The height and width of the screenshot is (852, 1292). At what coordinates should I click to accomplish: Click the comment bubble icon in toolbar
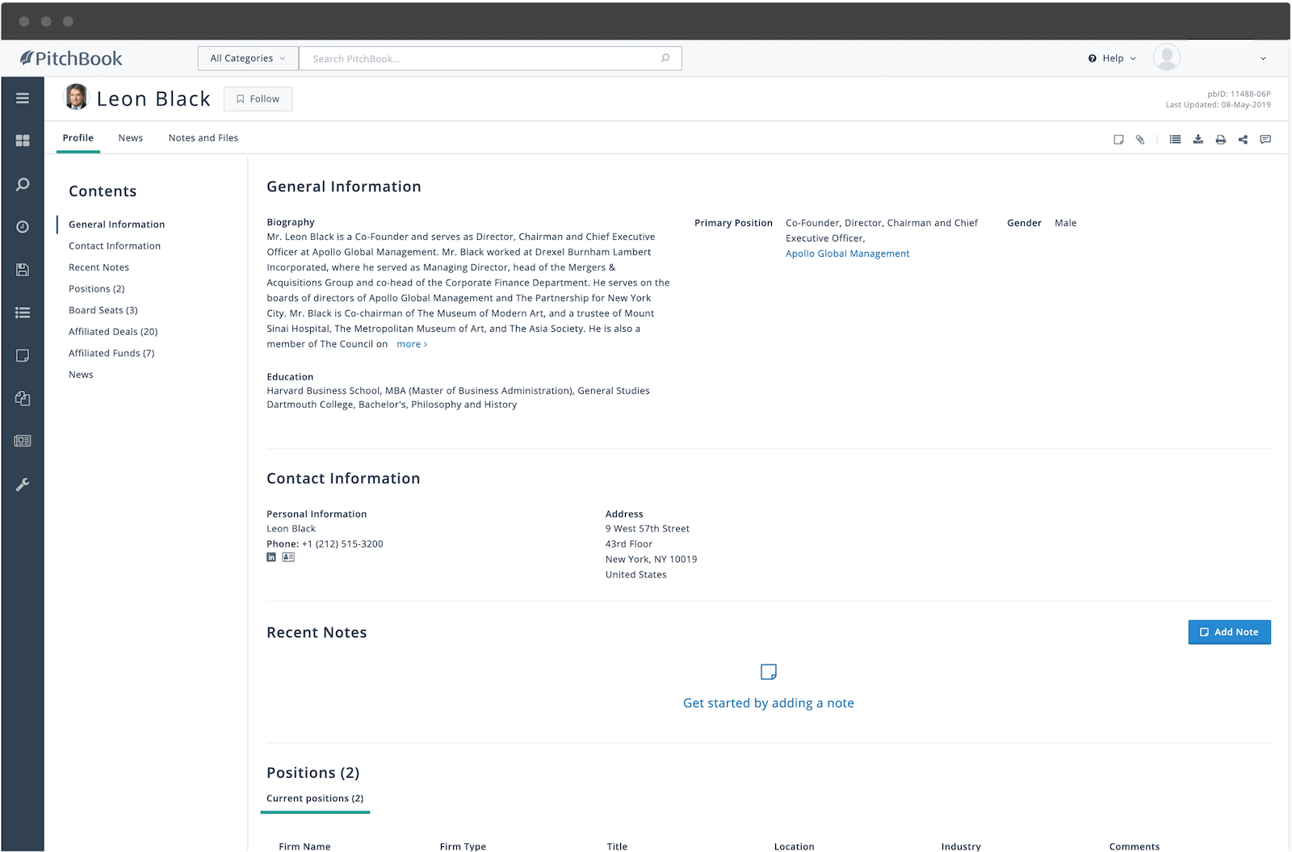pos(1265,140)
